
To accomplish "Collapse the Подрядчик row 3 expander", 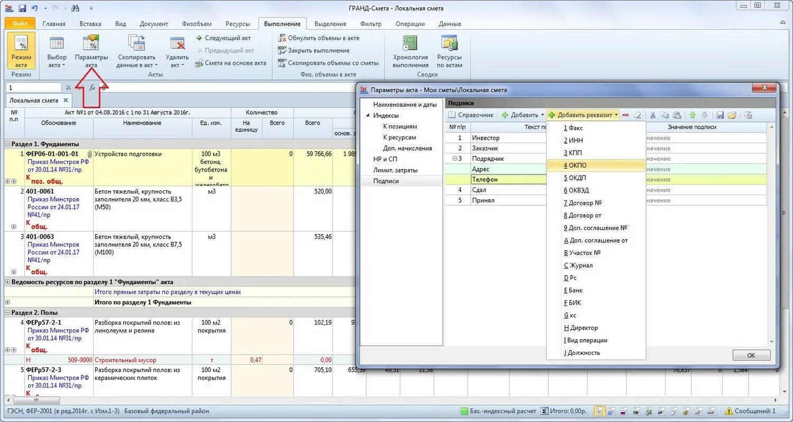I will [x=455, y=159].
